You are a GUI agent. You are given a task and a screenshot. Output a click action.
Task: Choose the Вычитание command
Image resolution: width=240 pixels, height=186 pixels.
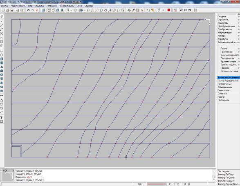(224, 90)
